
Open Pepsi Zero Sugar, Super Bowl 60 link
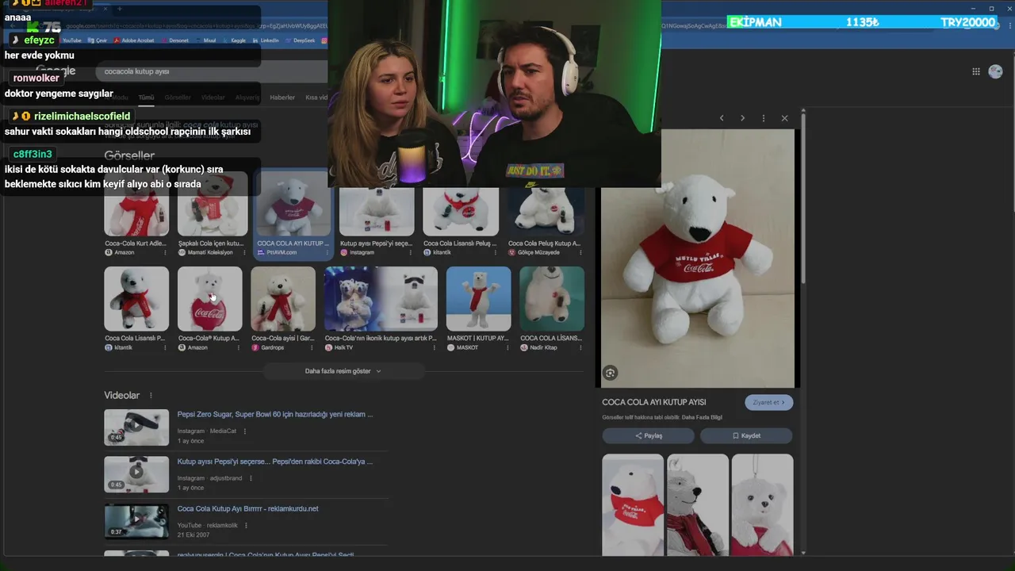tap(275, 414)
